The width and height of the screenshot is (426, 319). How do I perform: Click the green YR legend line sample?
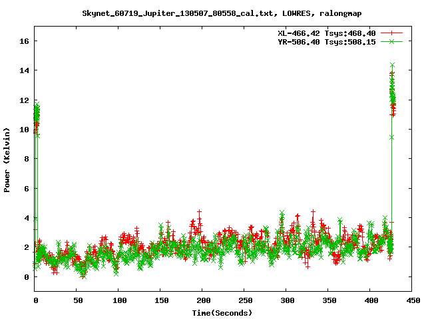(x=391, y=41)
